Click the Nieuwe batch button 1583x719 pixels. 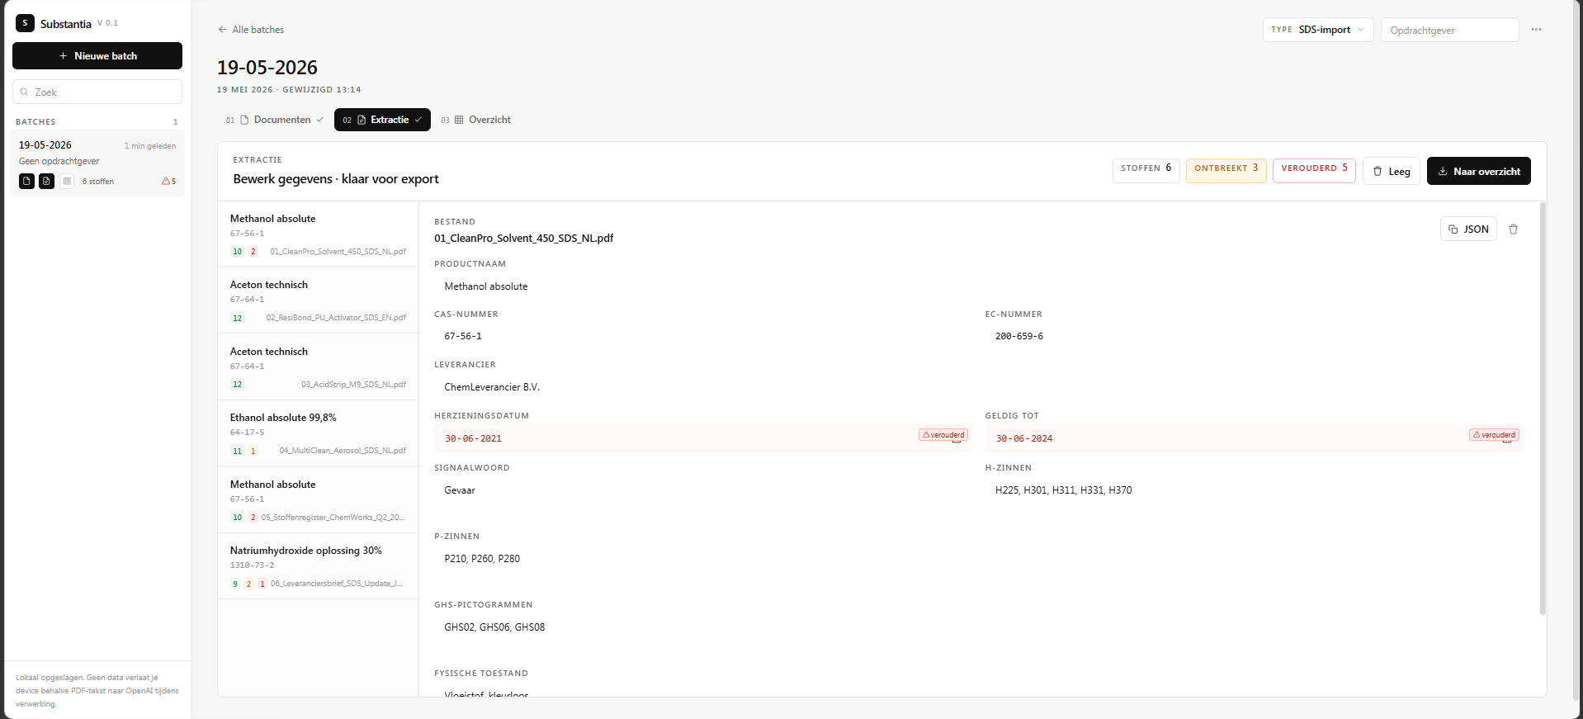click(97, 56)
